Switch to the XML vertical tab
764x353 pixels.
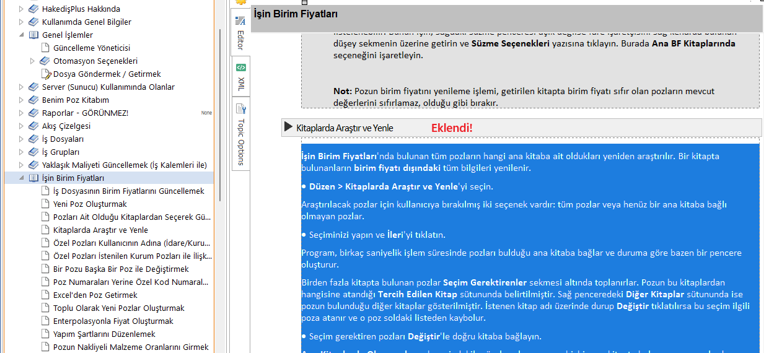pyautogui.click(x=240, y=77)
